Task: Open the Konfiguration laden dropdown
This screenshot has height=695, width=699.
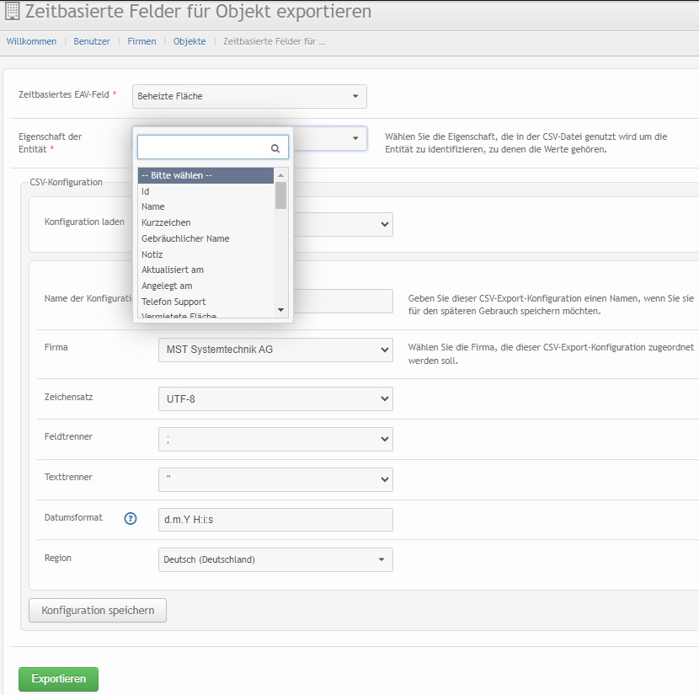Action: pyautogui.click(x=343, y=224)
